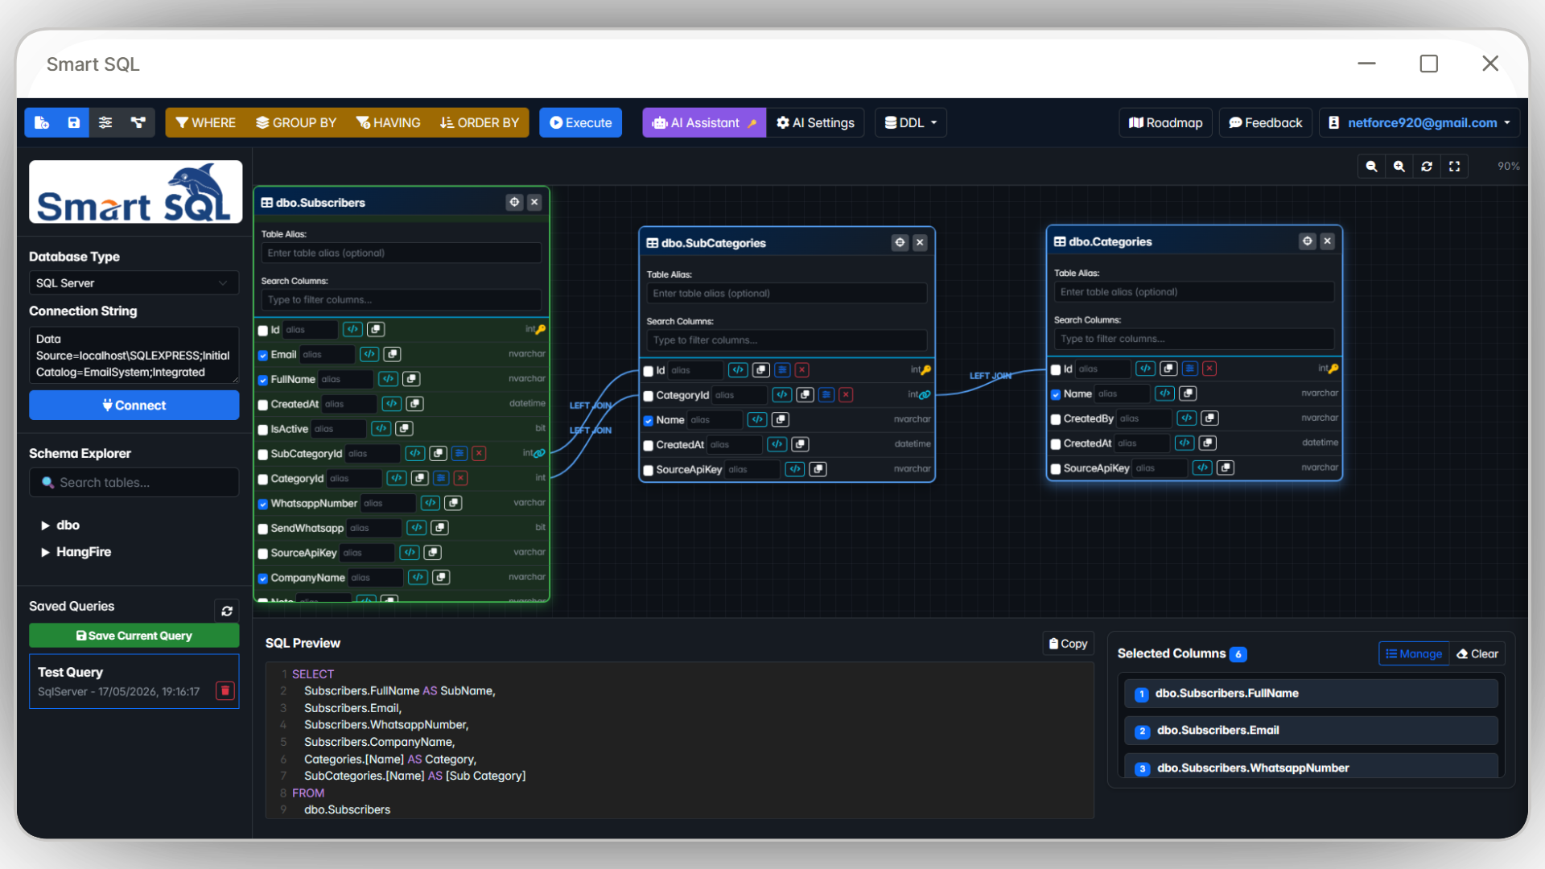Click the join settings icon on Subscribers SubCategoryId
This screenshot has height=869, width=1545.
click(x=459, y=454)
